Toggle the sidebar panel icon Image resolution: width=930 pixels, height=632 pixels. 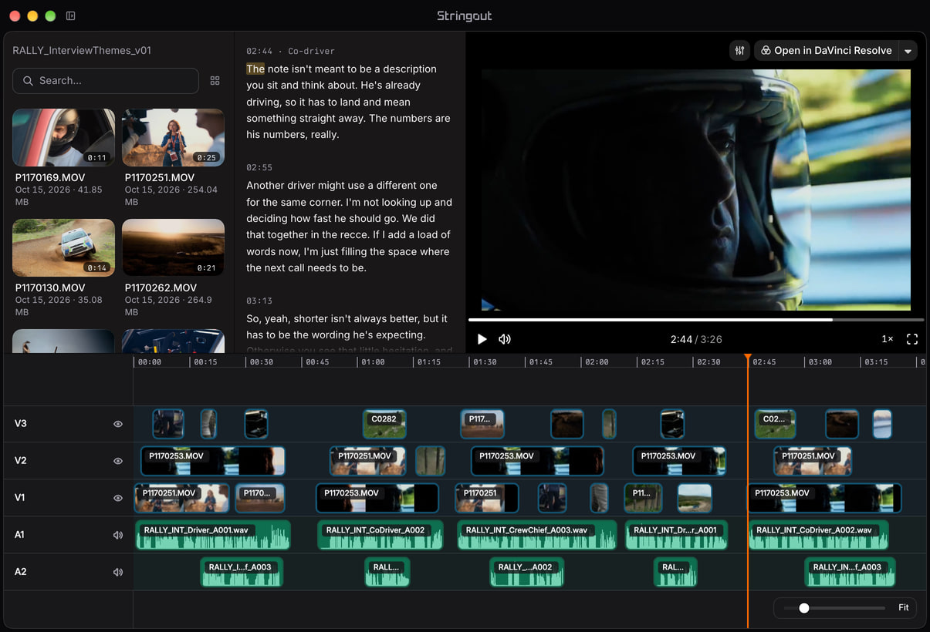[x=71, y=15]
